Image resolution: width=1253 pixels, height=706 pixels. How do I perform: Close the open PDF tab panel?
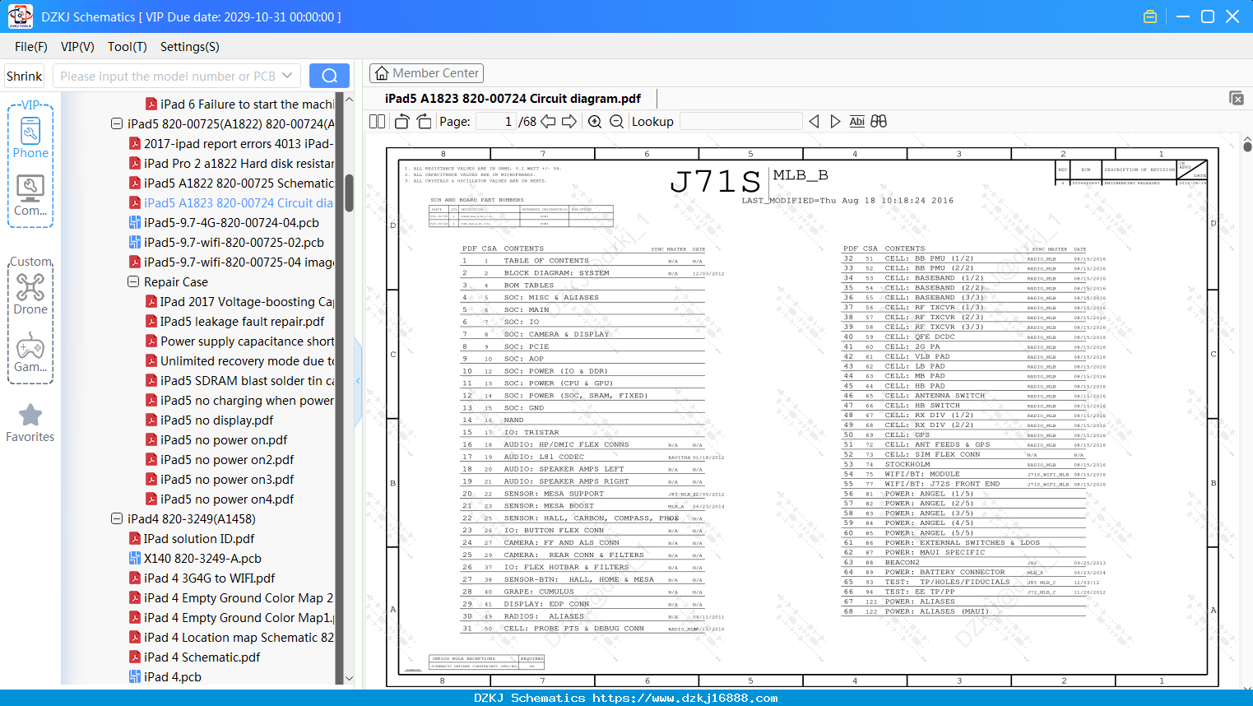coord(1237,98)
